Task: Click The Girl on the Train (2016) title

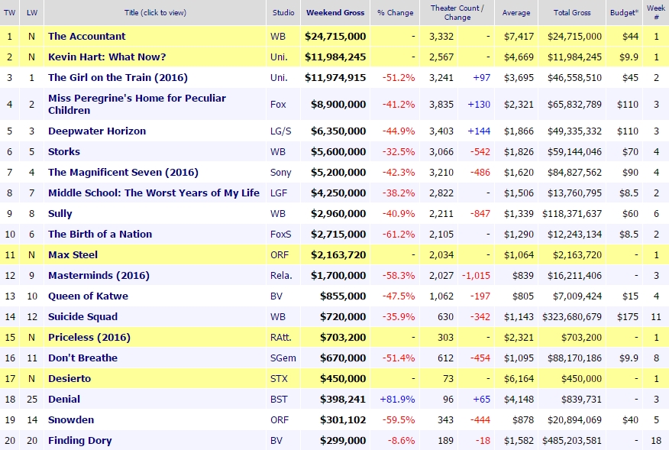Action: 118,78
